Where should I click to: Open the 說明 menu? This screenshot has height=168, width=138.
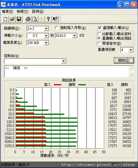tap(38, 12)
